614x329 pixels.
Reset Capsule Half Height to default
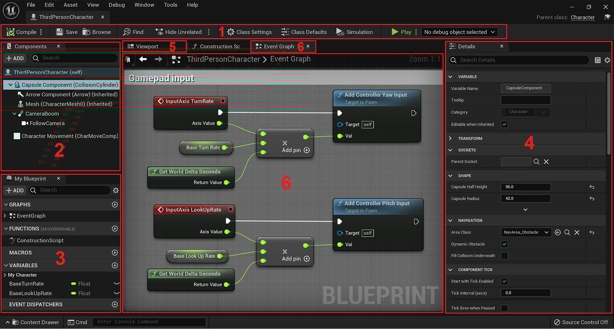coord(592,187)
